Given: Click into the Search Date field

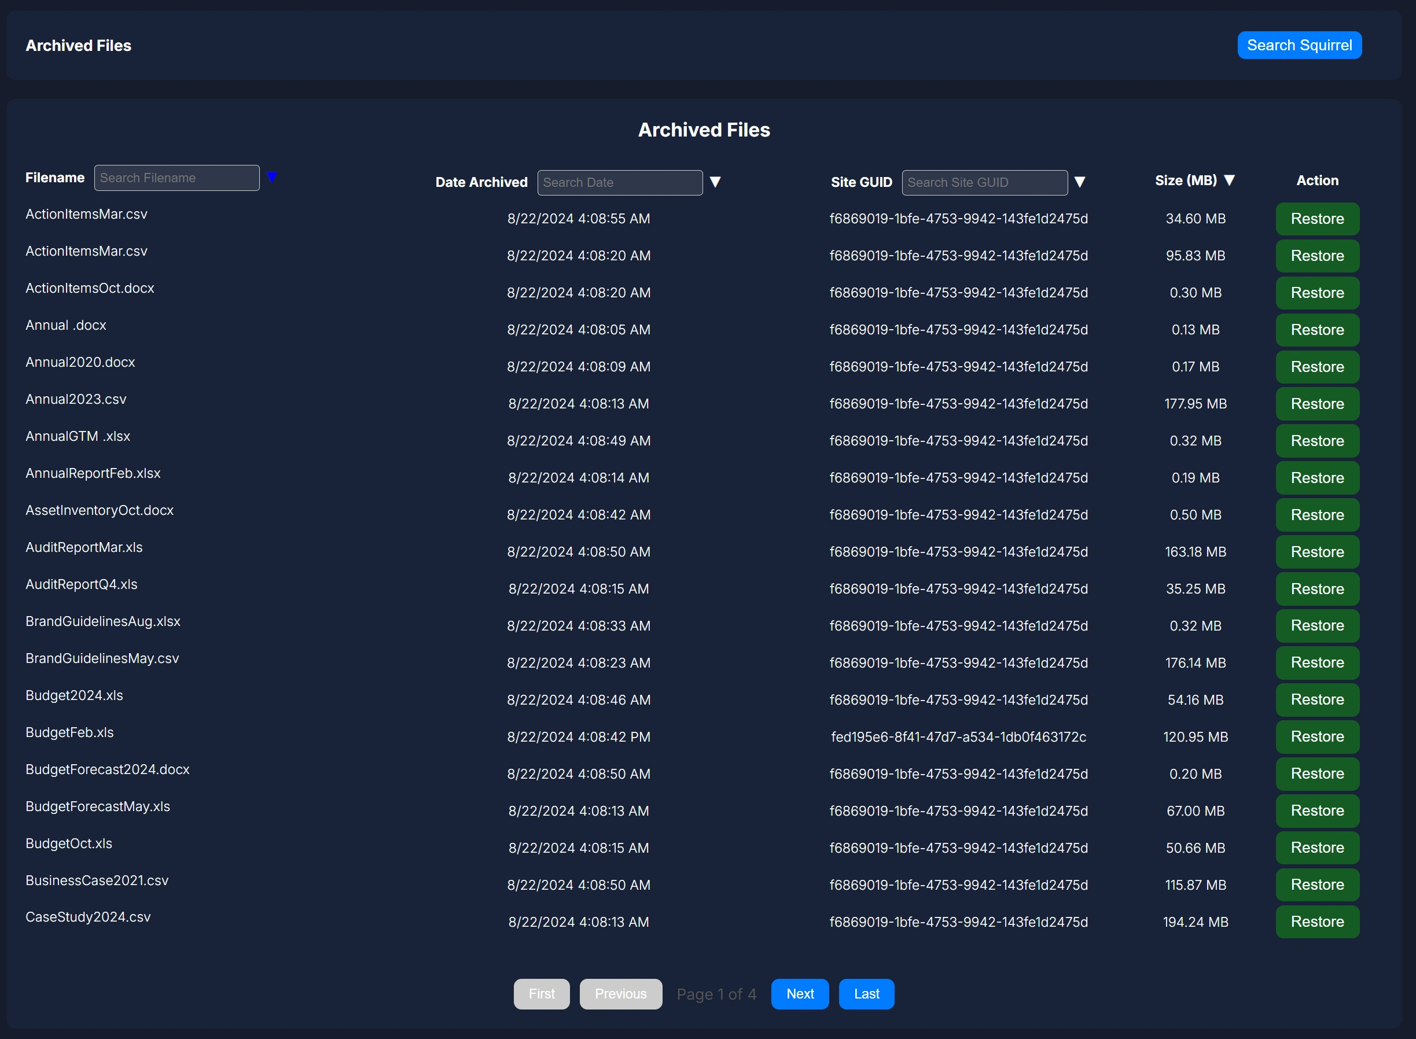Looking at the screenshot, I should [620, 182].
